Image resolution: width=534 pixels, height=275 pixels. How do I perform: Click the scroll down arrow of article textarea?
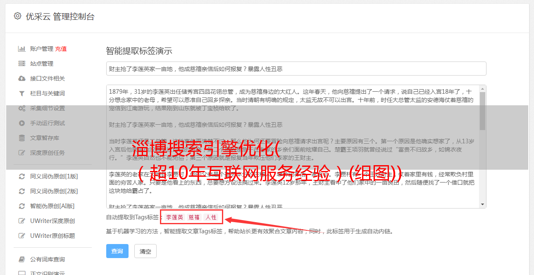(482, 204)
